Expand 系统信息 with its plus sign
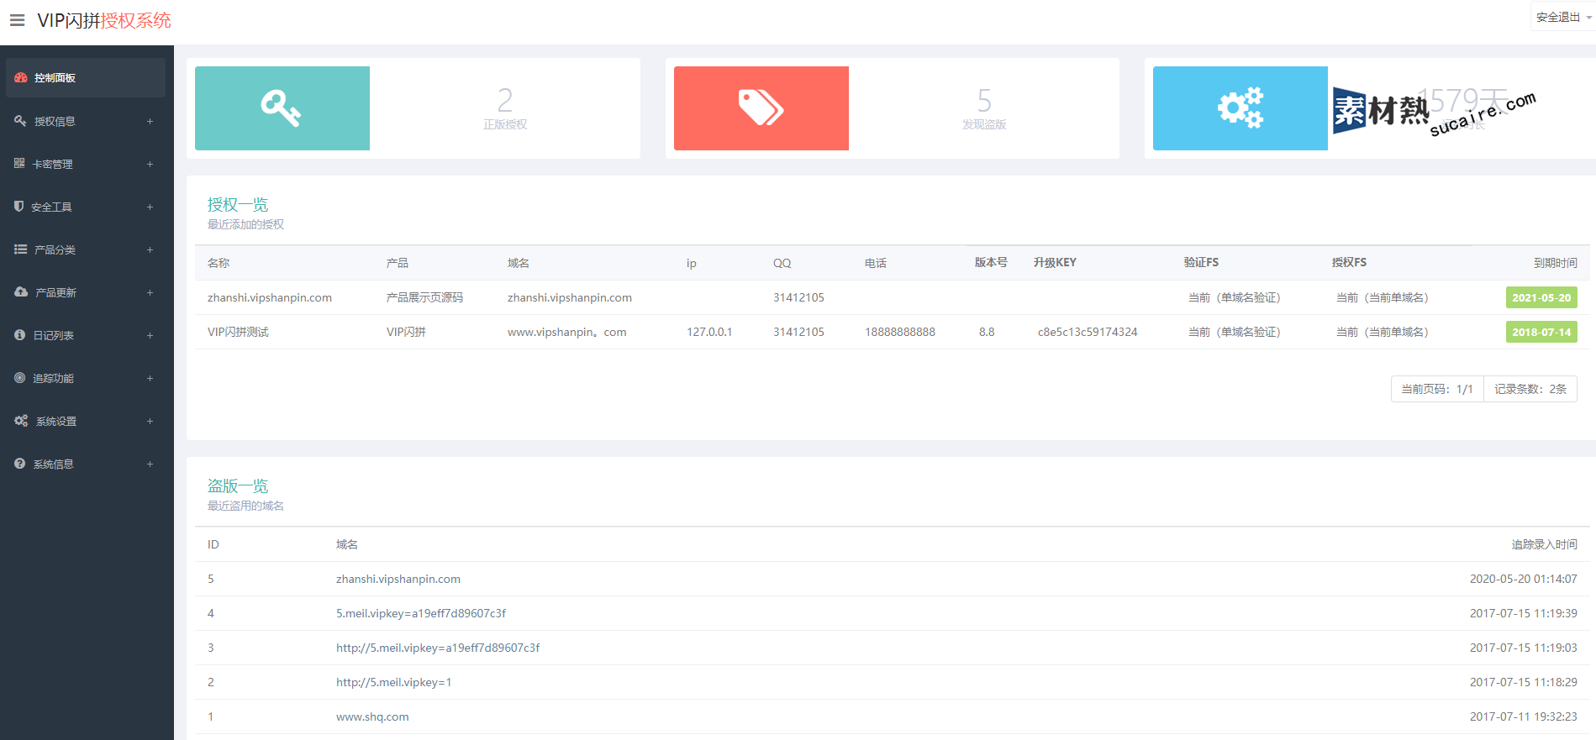This screenshot has width=1596, height=740. (150, 464)
